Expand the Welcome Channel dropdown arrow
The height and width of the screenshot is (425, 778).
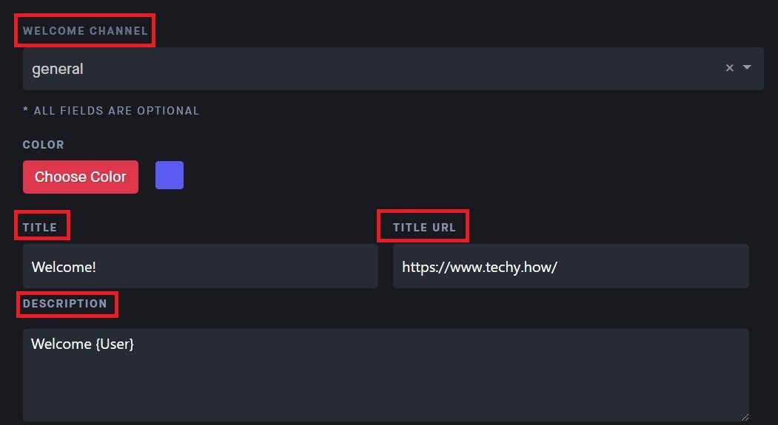click(747, 67)
